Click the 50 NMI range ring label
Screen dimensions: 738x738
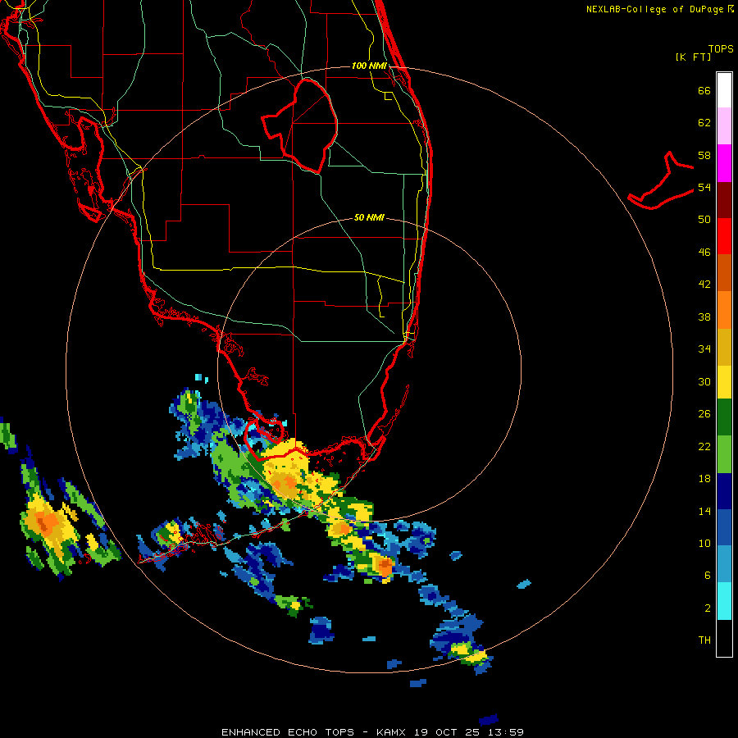[369, 217]
